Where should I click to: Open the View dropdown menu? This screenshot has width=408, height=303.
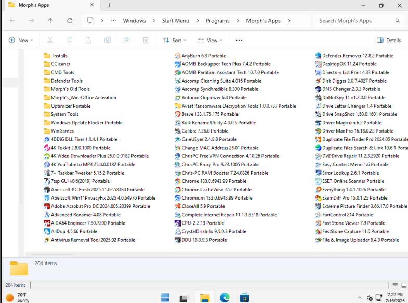210,41
